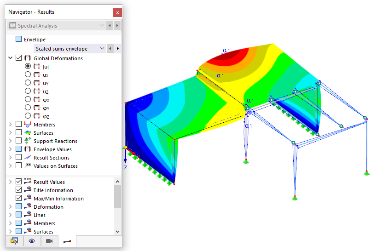This screenshot has height=251, width=371.
Task: Go to next analysis type arrow
Action: 117,26
